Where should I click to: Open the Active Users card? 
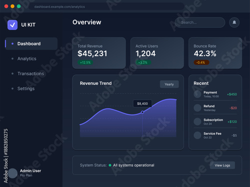pyautogui.click(x=157, y=53)
